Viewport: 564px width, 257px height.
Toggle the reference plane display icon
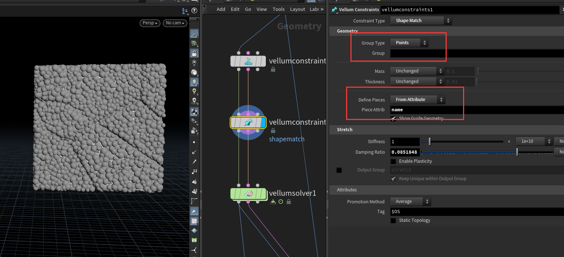click(x=194, y=34)
